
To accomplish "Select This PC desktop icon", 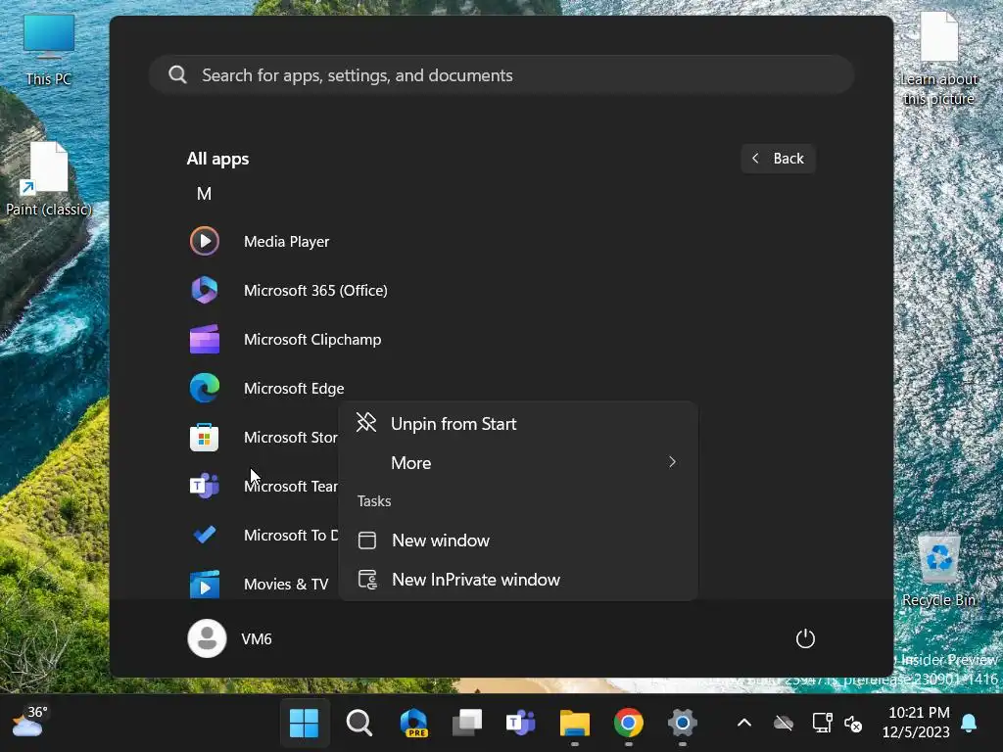I will tap(49, 50).
